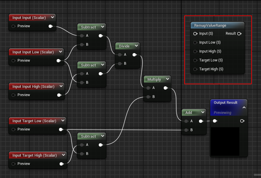Click the Input Low (S) pin on RemapValueRange

[x=195, y=42]
